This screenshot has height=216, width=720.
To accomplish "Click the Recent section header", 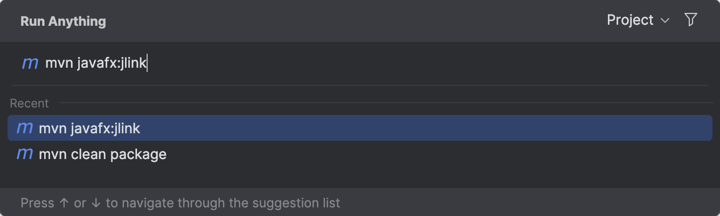I will pos(29,103).
